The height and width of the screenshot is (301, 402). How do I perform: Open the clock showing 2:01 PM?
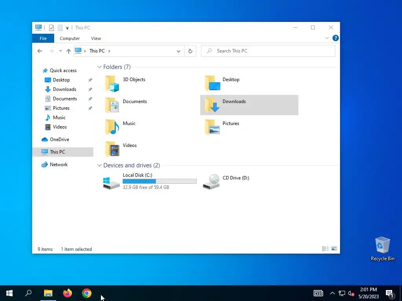tap(368, 293)
